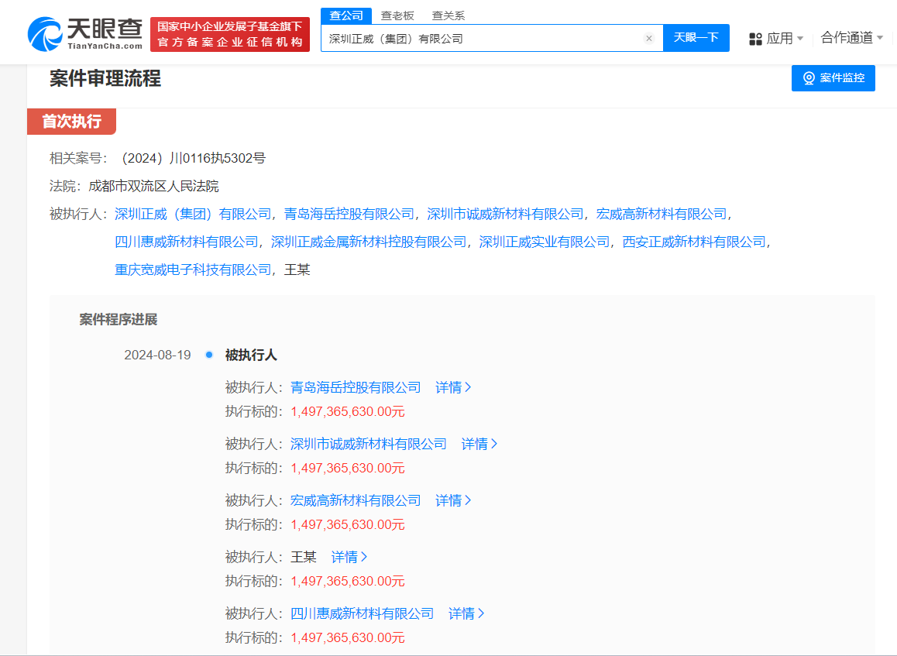View 详情 for 宏威高新材料有限公司
Viewport: 897px width, 656px height.
(x=453, y=500)
